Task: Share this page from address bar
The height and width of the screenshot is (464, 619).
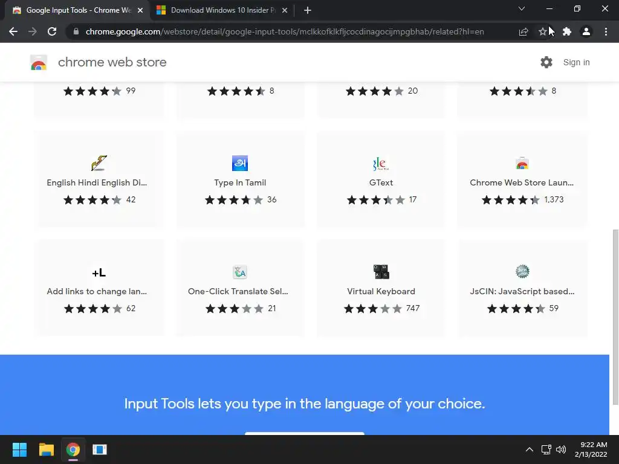Action: pos(523,31)
